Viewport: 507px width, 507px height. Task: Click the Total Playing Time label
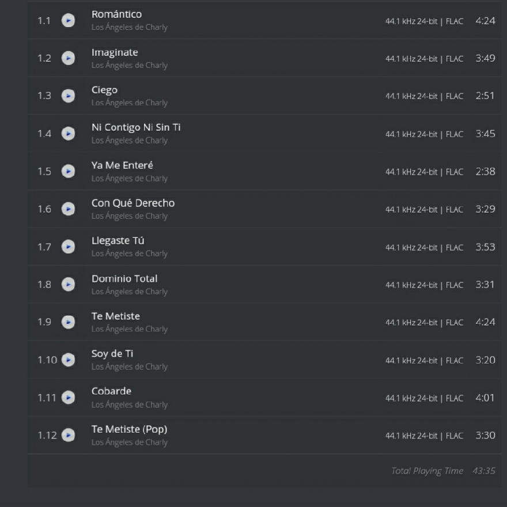427,471
